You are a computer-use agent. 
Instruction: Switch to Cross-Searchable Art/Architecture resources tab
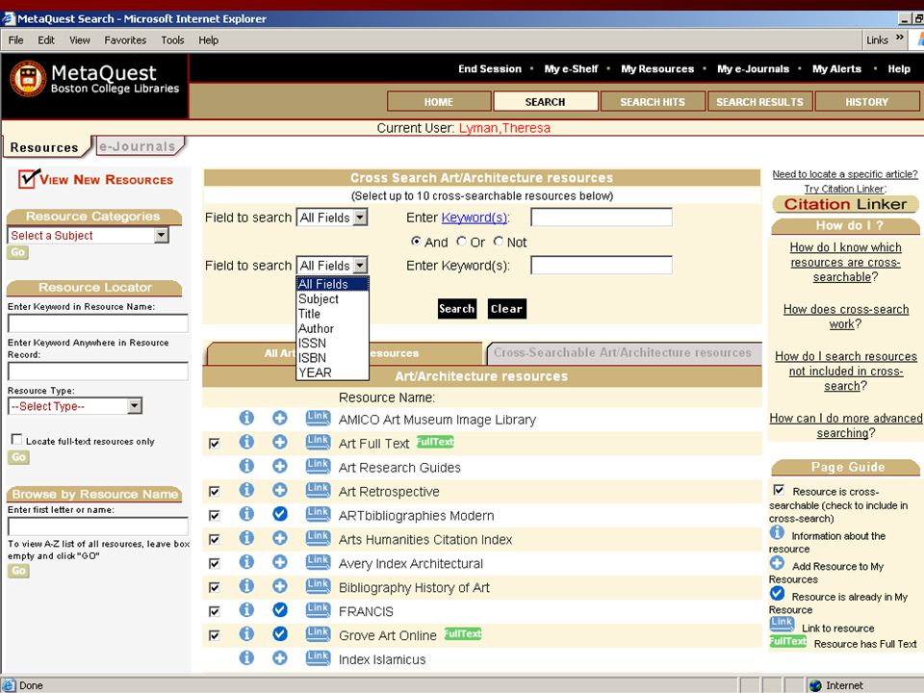pos(623,352)
